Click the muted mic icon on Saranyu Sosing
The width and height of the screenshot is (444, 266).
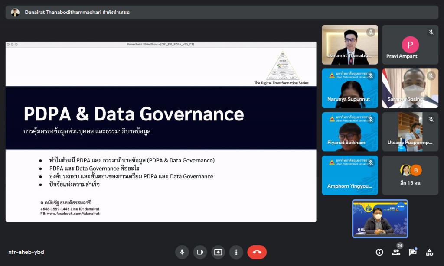tap(431, 76)
